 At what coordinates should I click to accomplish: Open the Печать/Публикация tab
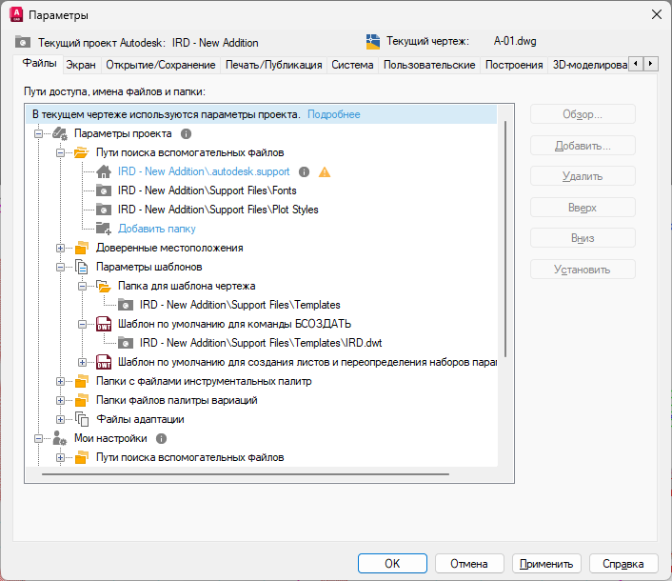(x=273, y=65)
